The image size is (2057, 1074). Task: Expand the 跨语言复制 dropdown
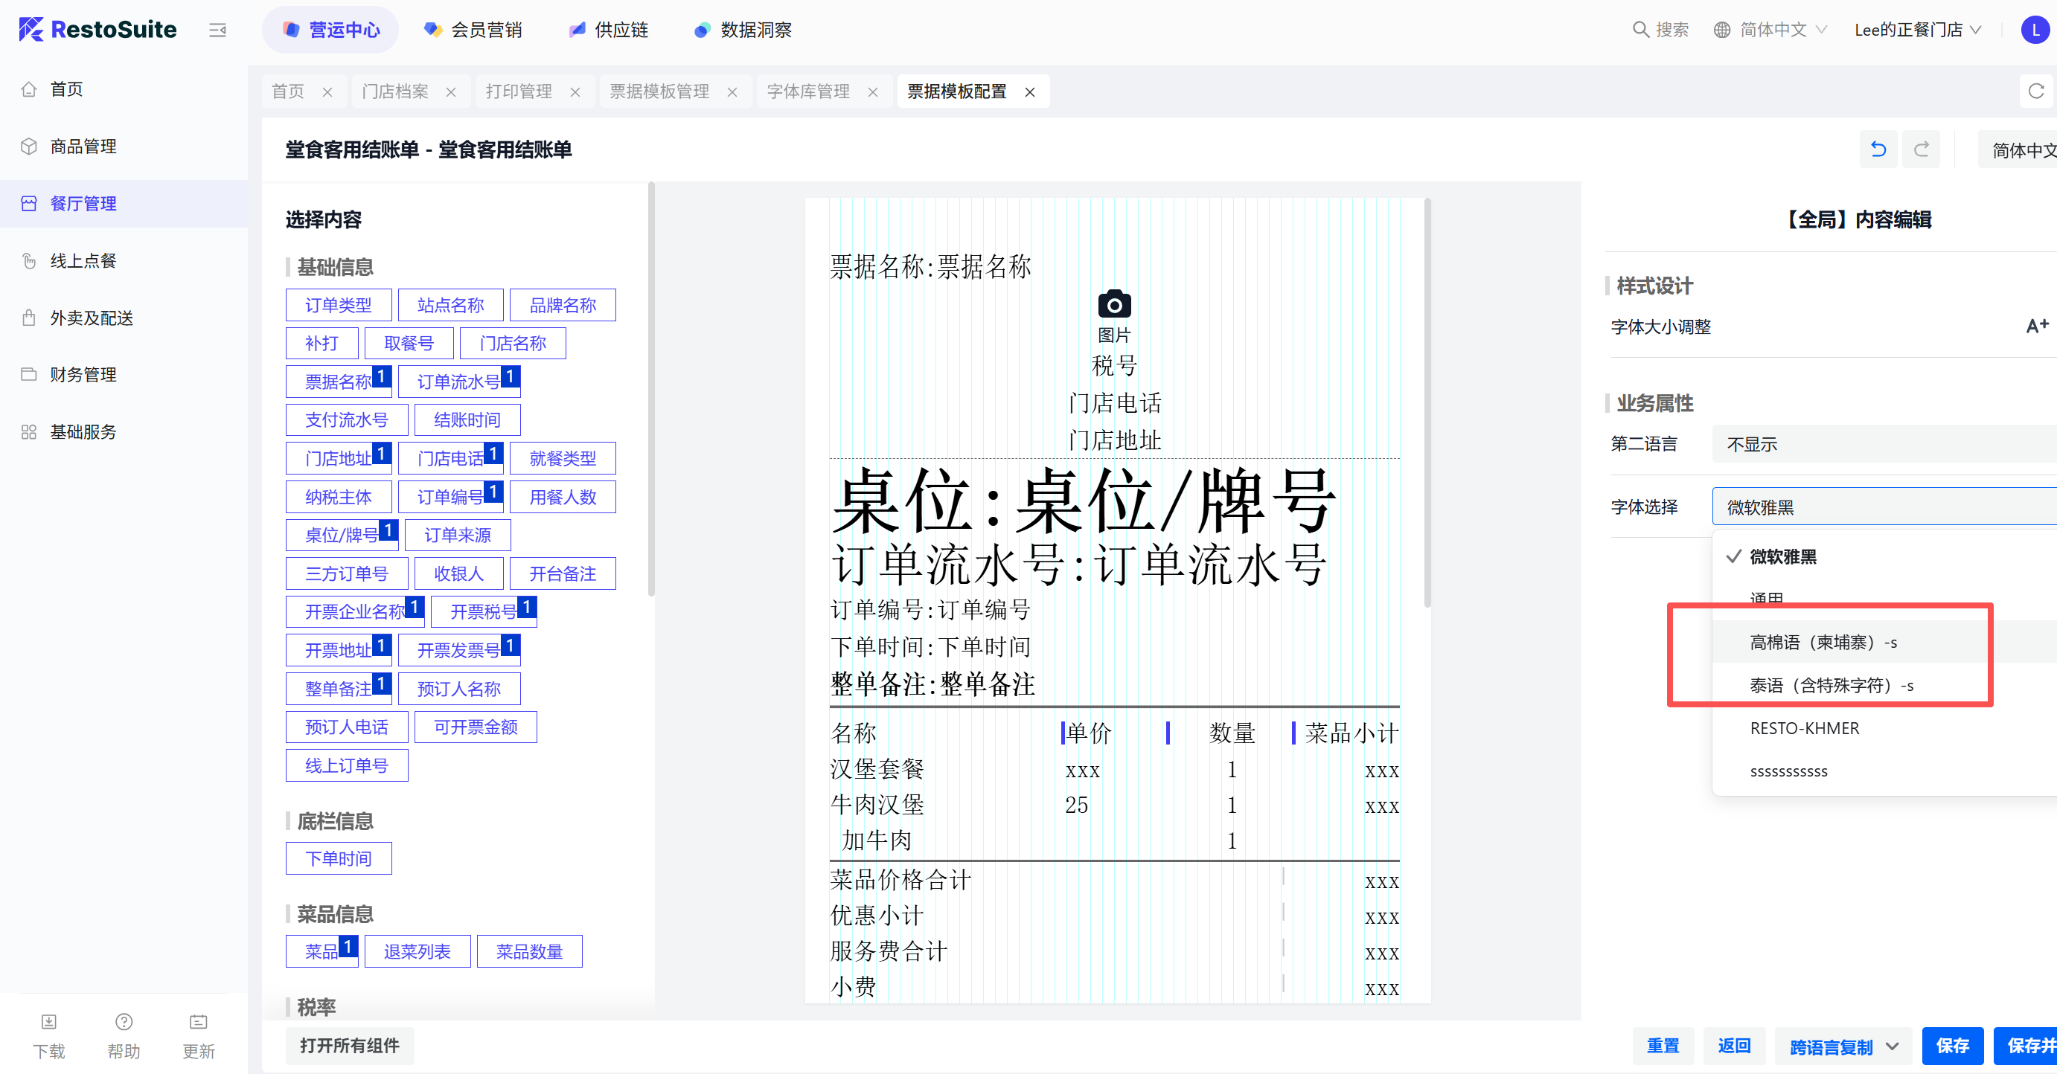pyautogui.click(x=1893, y=1046)
